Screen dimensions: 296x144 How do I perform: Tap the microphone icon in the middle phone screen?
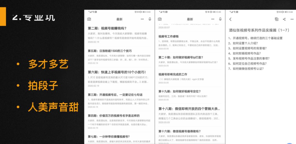tap(220, 19)
